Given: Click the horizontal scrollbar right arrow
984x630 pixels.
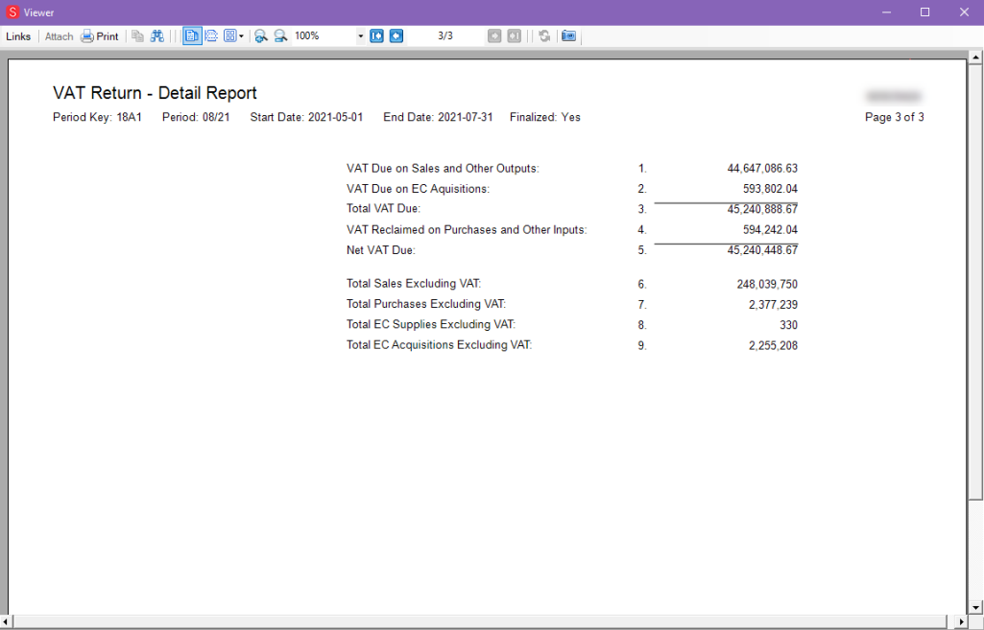Looking at the screenshot, I should pyautogui.click(x=962, y=622).
